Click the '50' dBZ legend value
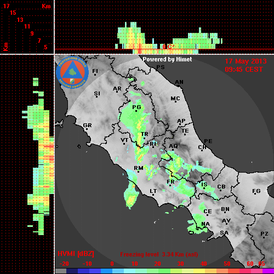Viewport: 274px width, 274px height. (x=227, y=264)
